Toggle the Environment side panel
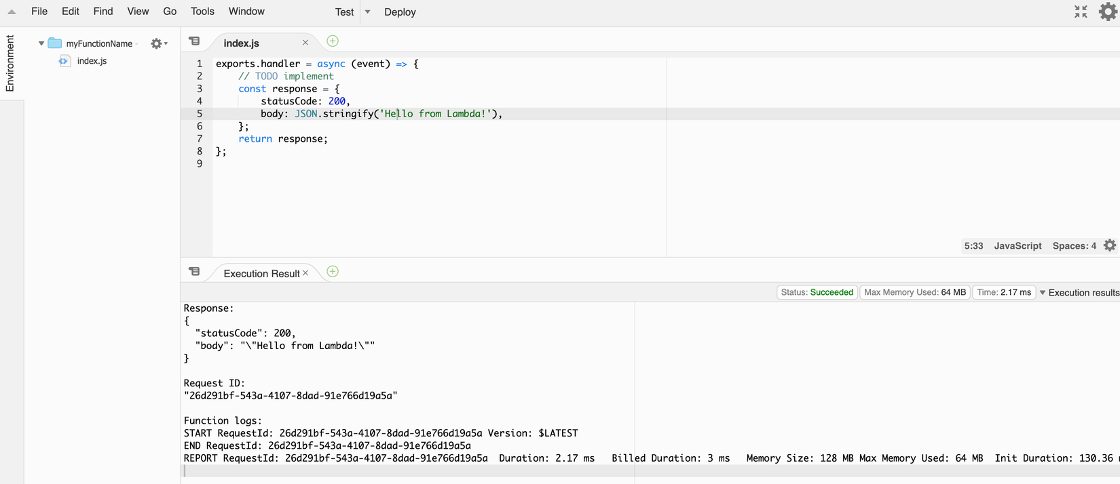 (x=10, y=64)
